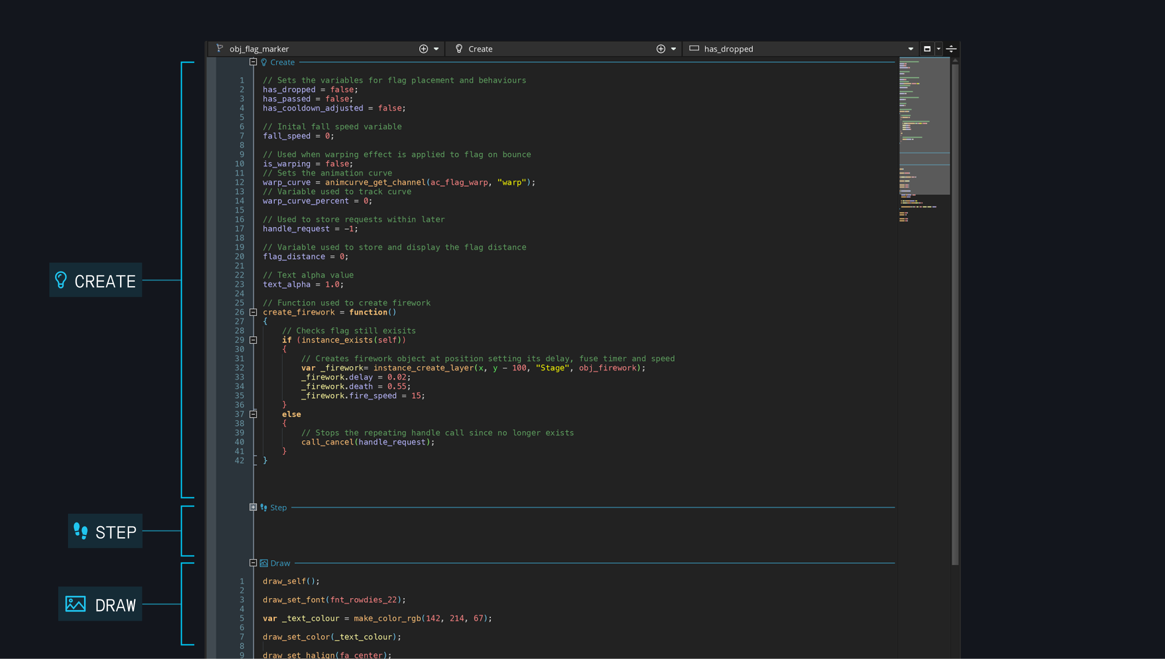Image resolution: width=1165 pixels, height=659 pixels.
Task: Fold the if instance_exists code block
Action: click(x=253, y=340)
